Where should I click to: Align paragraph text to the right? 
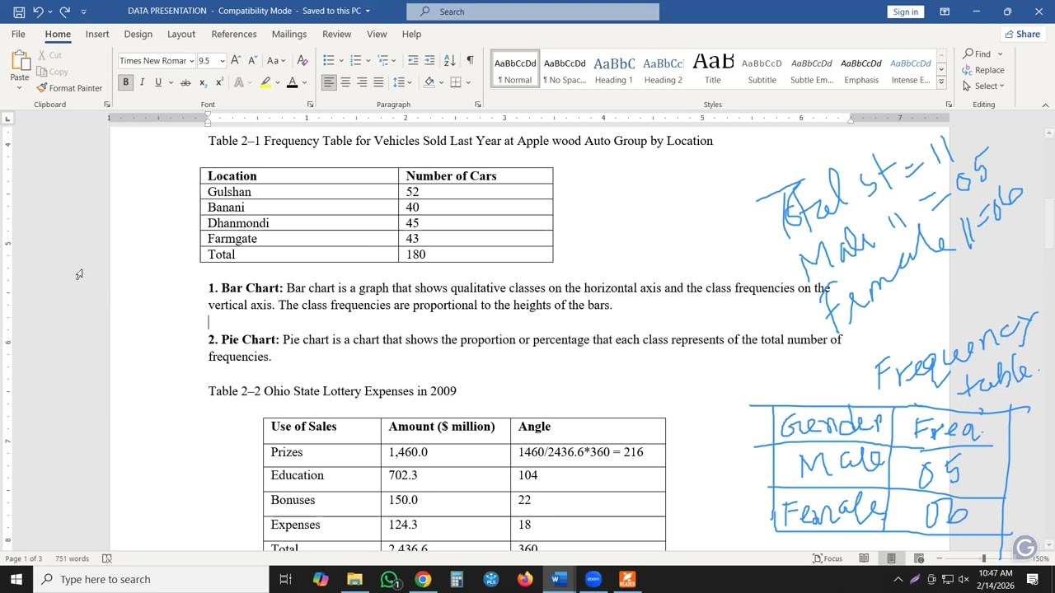(362, 82)
